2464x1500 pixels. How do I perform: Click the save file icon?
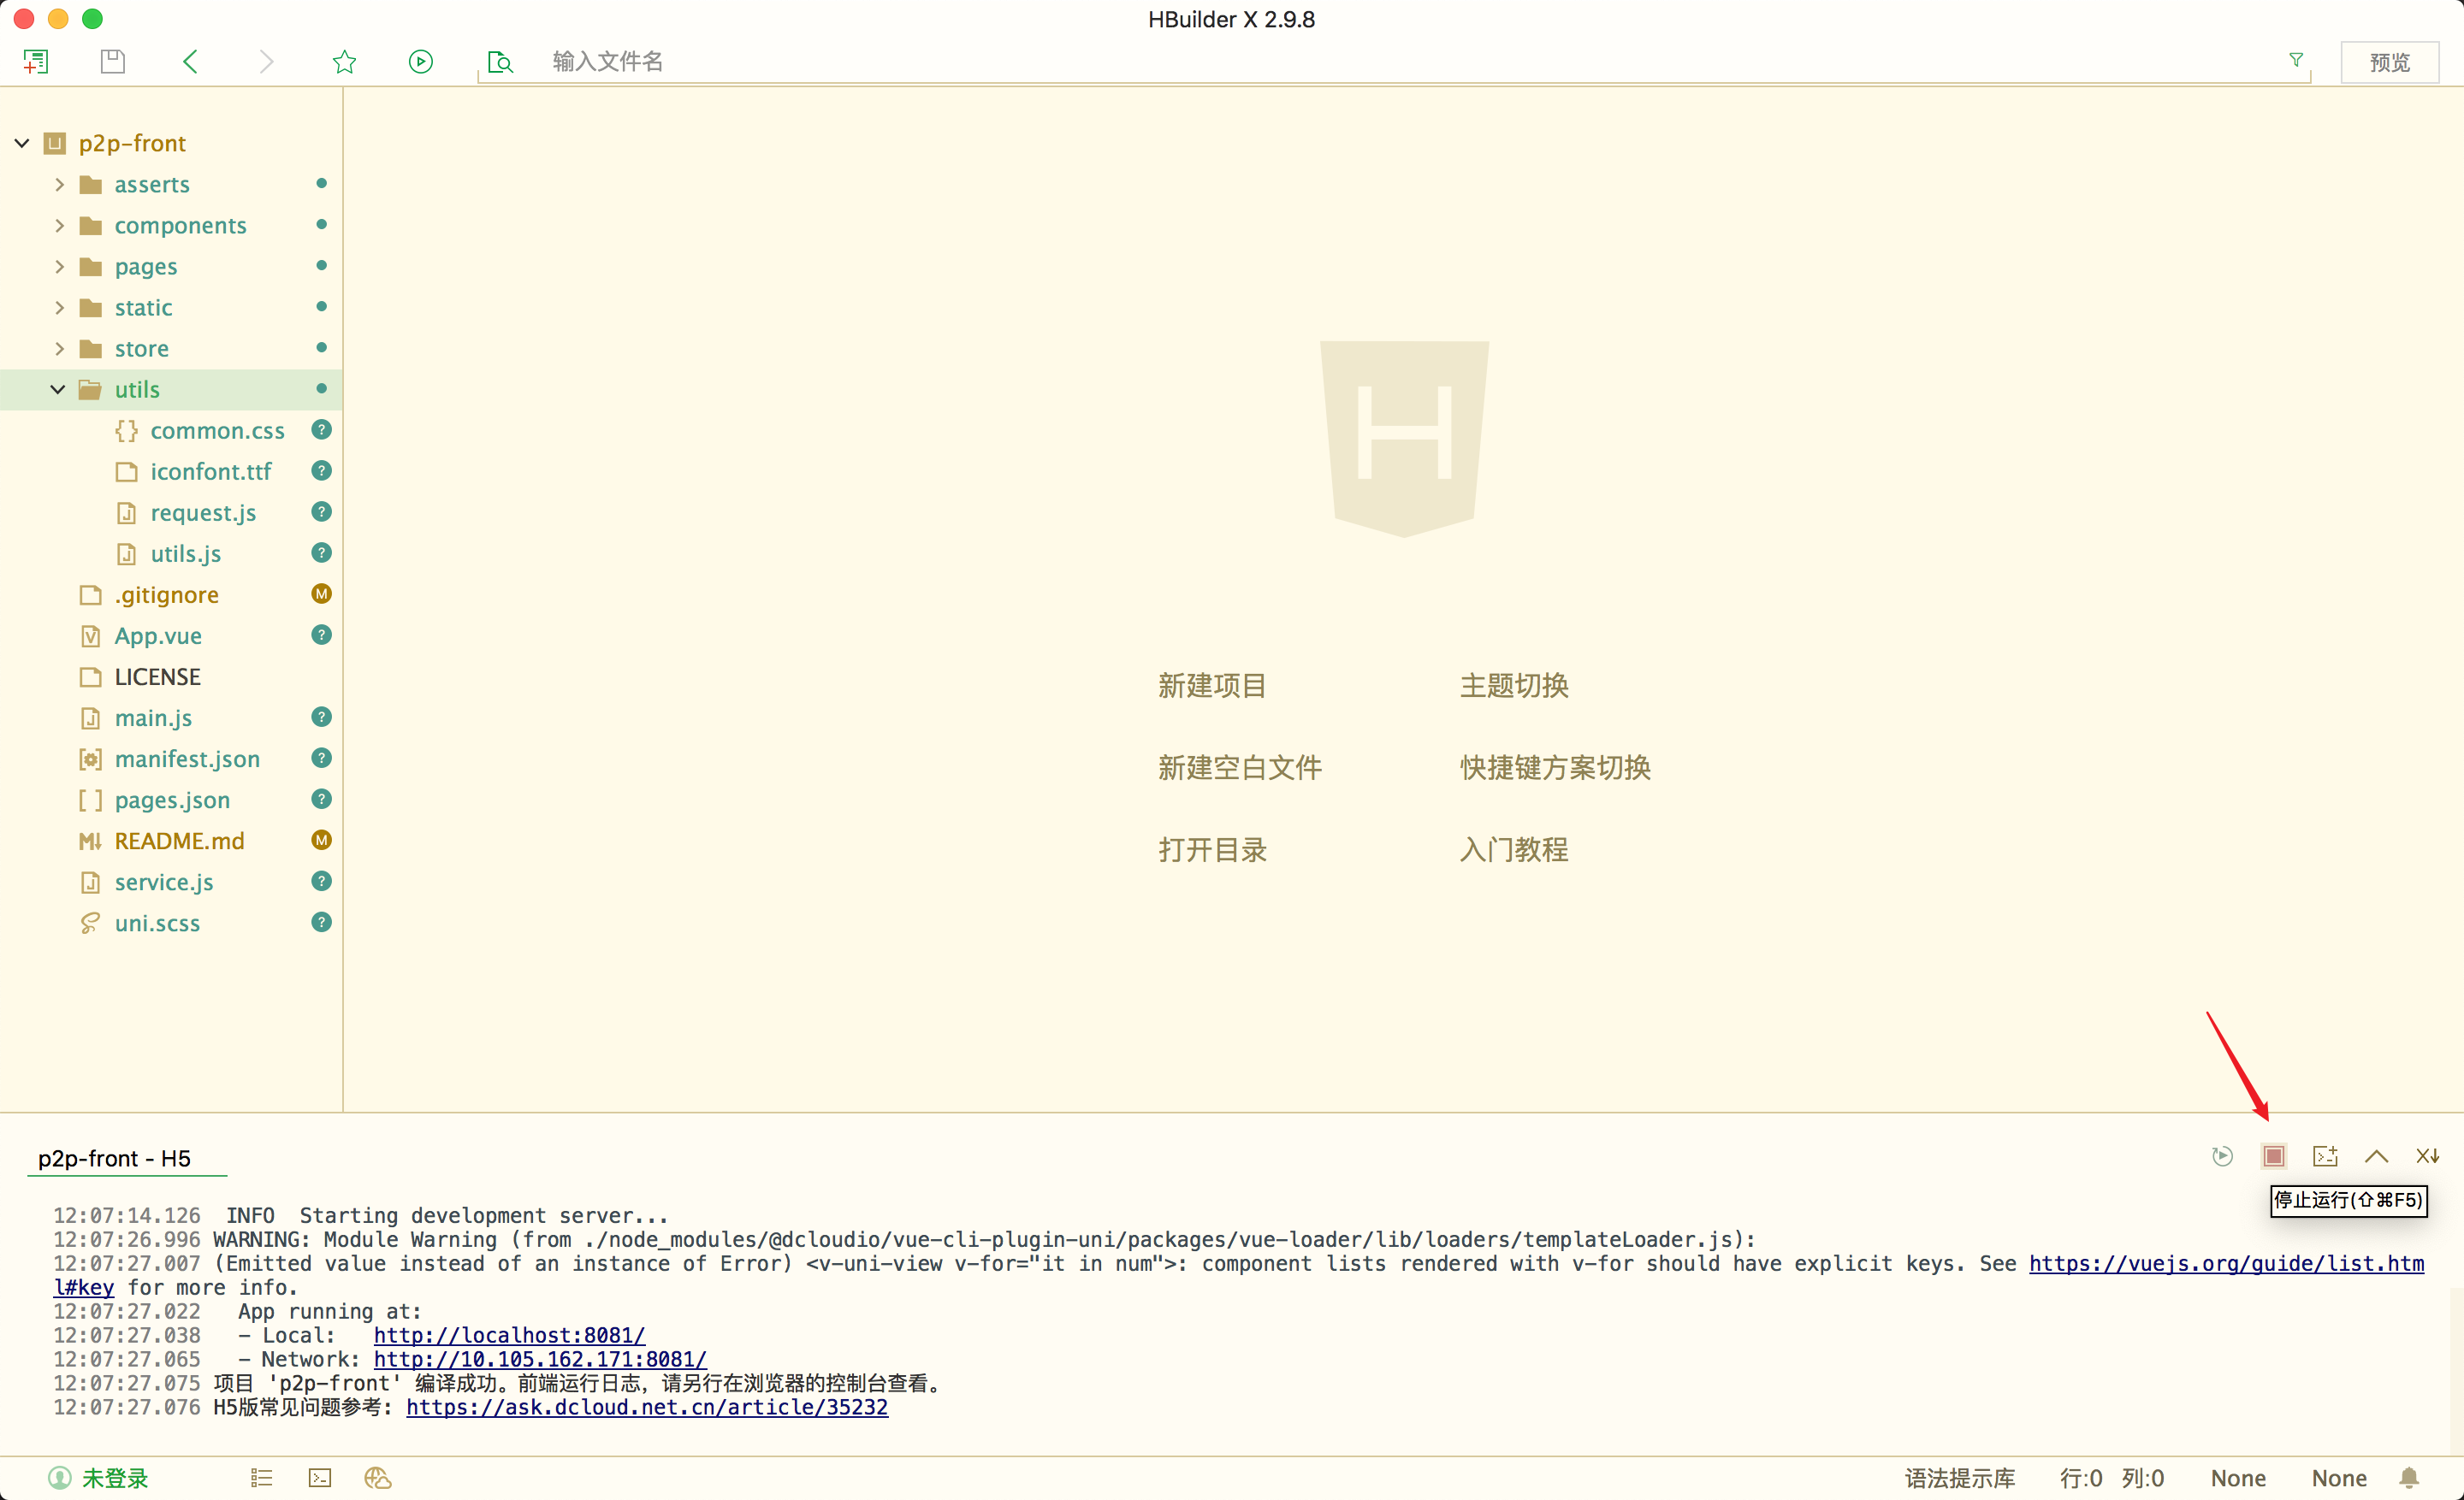pos(113,62)
